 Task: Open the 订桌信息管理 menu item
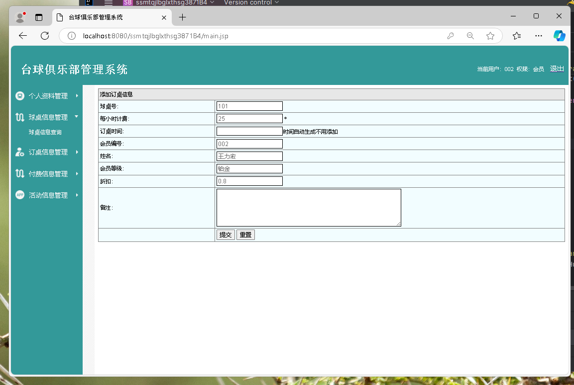click(x=48, y=152)
